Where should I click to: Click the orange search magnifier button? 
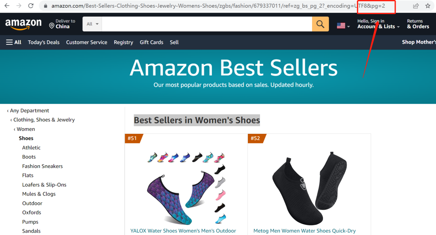click(x=320, y=24)
